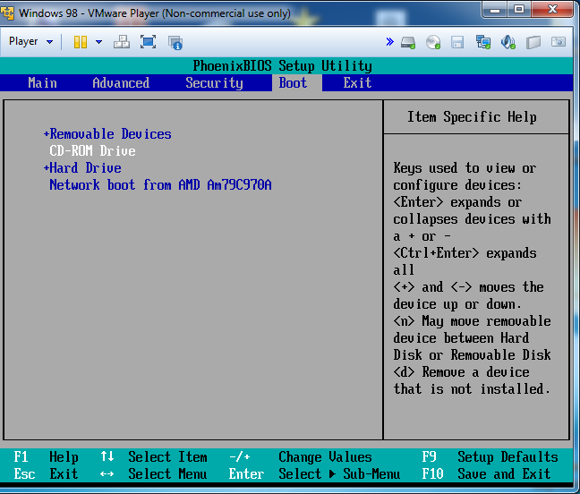Open the Player menu dropdown
This screenshot has width=580, height=494.
coord(30,41)
